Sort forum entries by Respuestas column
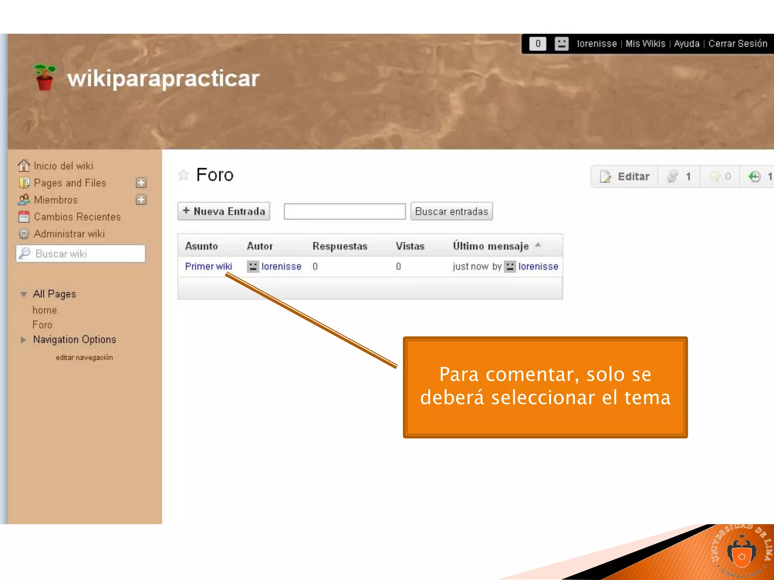774x580 pixels. pos(340,246)
